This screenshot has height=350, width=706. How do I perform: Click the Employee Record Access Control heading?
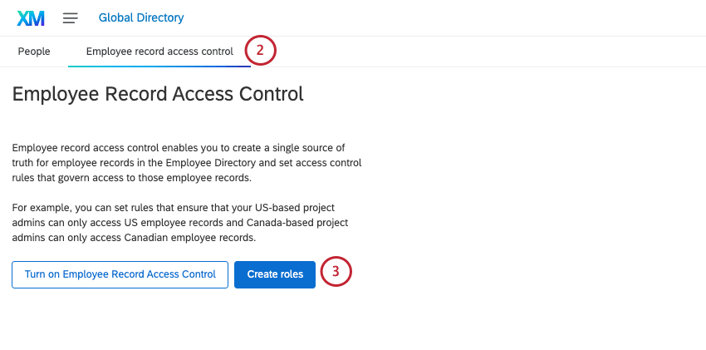(158, 94)
